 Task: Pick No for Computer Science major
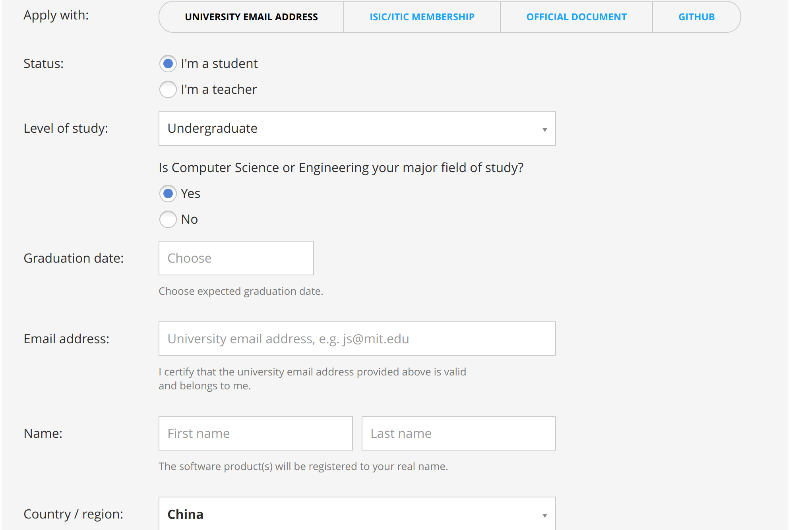(168, 219)
